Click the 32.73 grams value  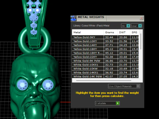pos(109,65)
